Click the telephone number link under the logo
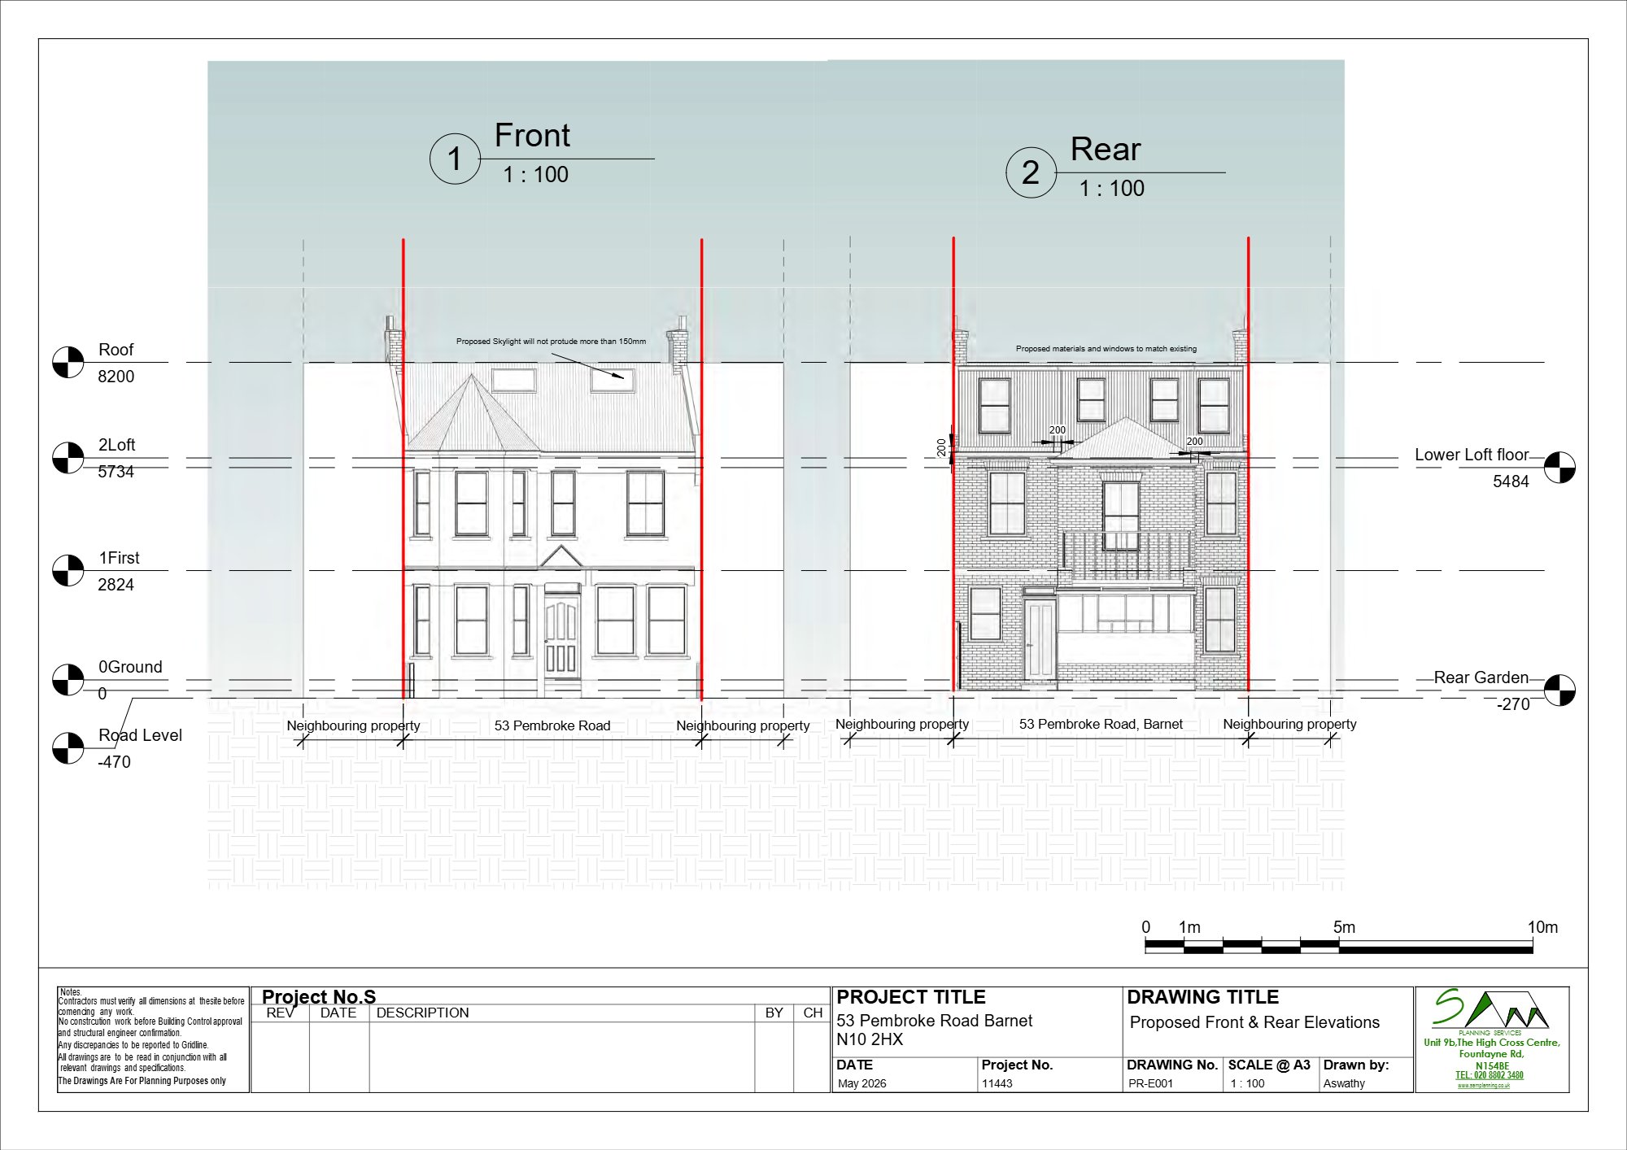This screenshot has width=1627, height=1150. pyautogui.click(x=1490, y=1075)
